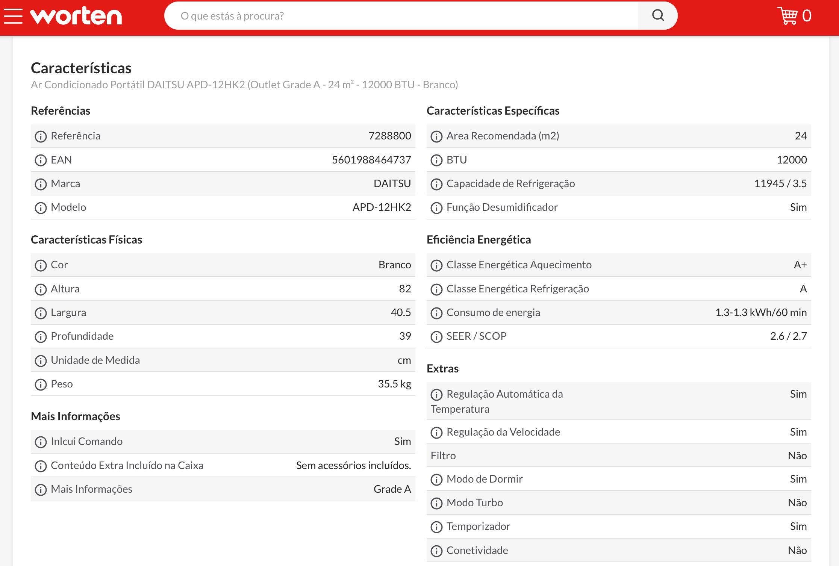Click info icon next to Peso
The height and width of the screenshot is (566, 839).
pyautogui.click(x=41, y=384)
